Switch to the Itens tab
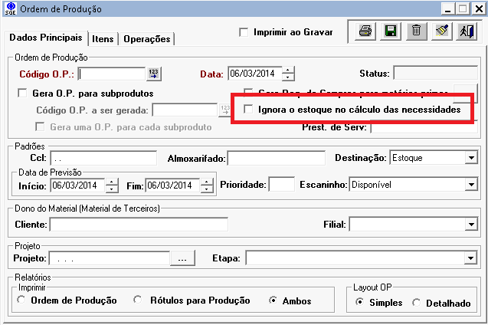The height and width of the screenshot is (325, 488). [103, 38]
